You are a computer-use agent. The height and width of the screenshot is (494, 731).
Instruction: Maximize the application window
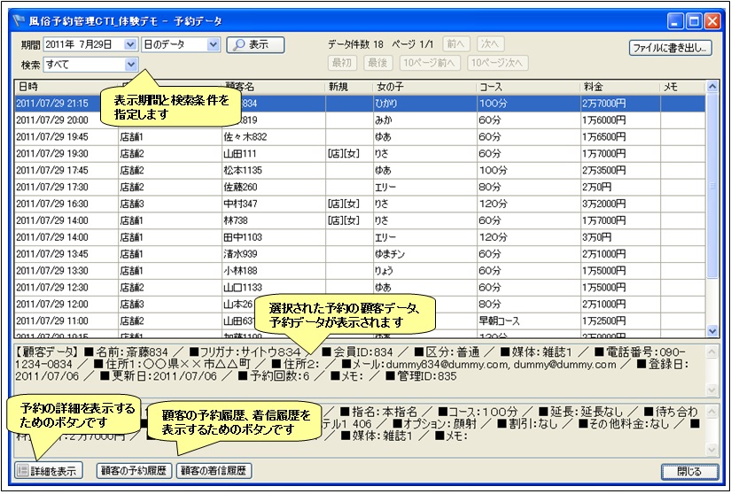point(695,19)
